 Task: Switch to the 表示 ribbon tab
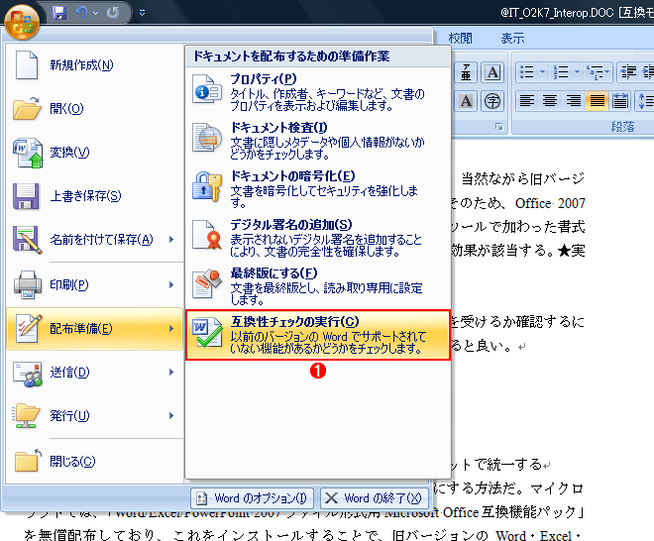pyautogui.click(x=512, y=39)
